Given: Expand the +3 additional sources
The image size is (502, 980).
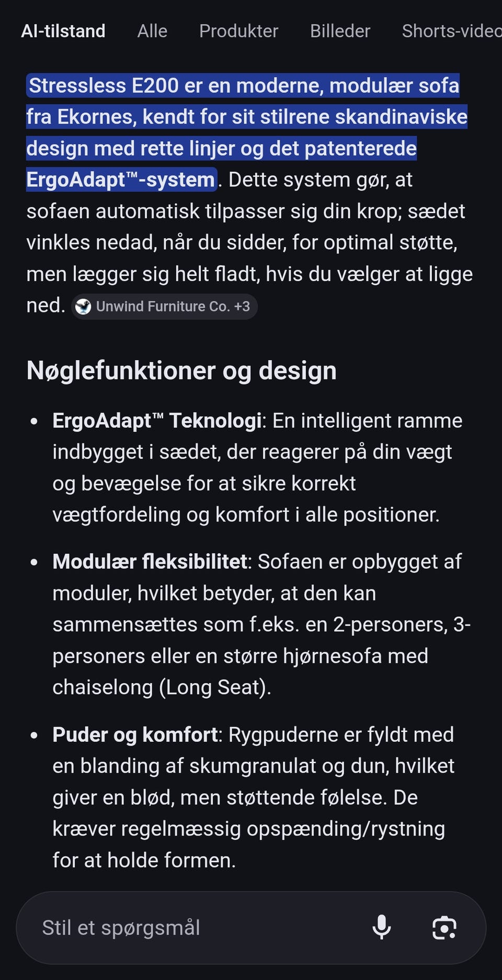Looking at the screenshot, I should pyautogui.click(x=242, y=307).
